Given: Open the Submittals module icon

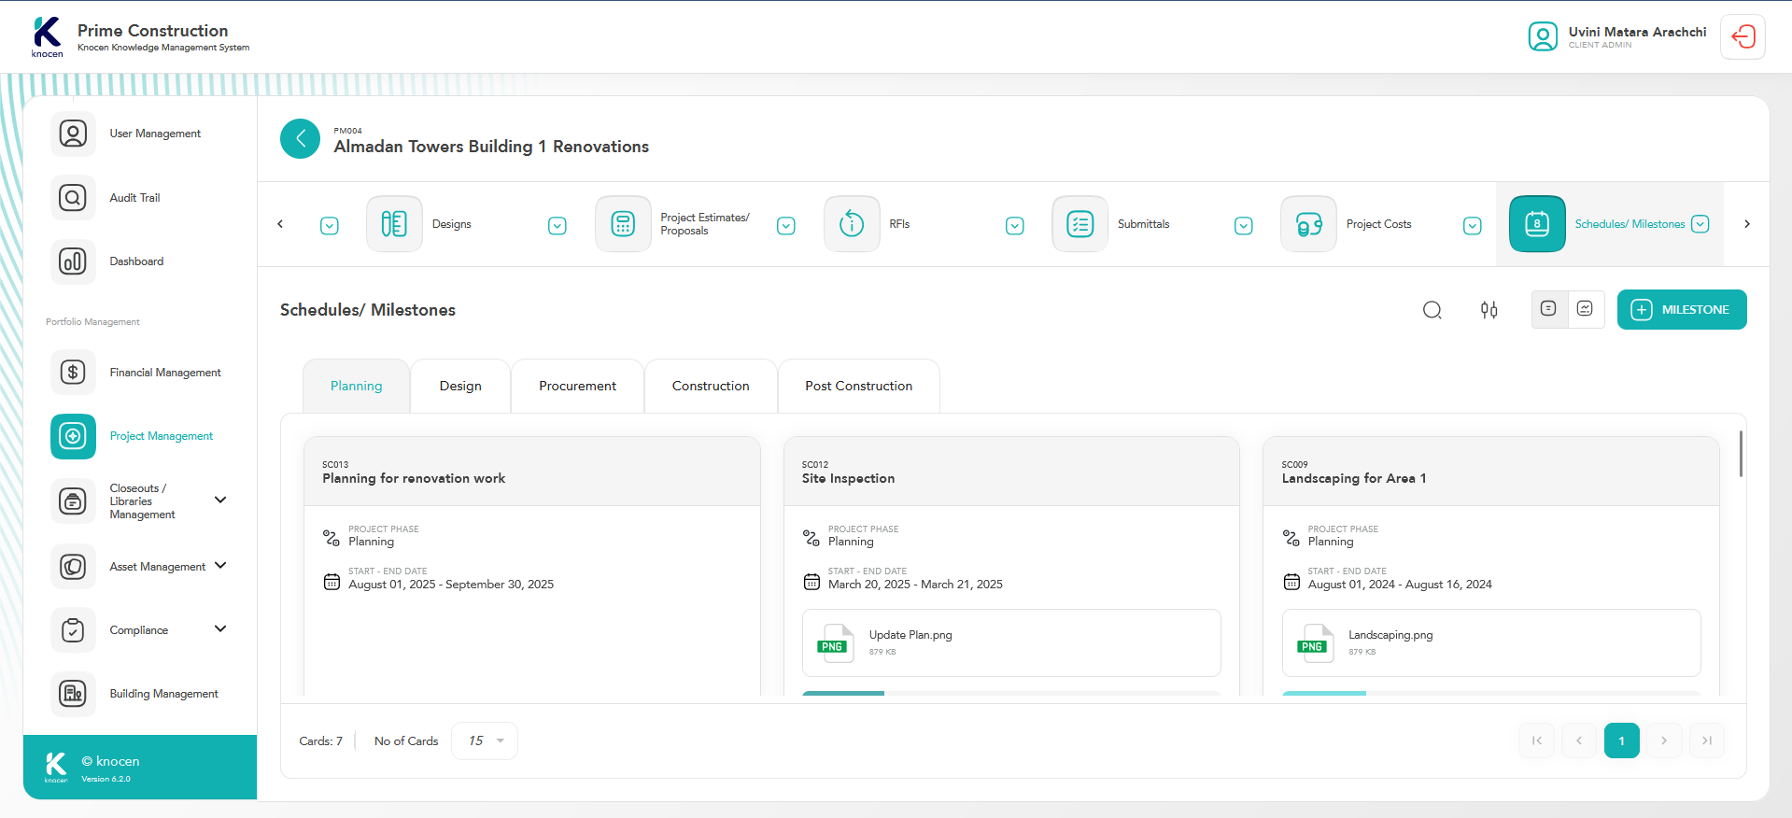Looking at the screenshot, I should pyautogui.click(x=1079, y=224).
